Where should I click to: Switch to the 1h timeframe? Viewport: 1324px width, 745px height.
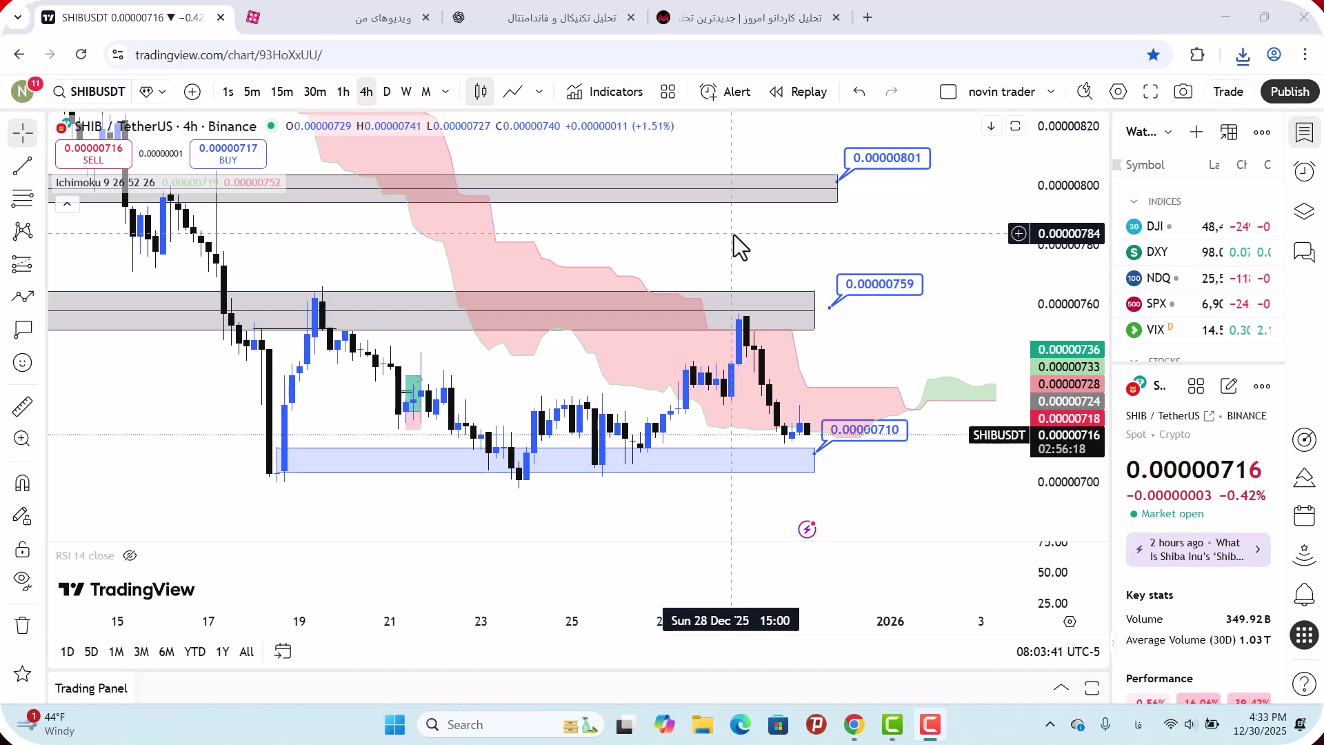343,92
